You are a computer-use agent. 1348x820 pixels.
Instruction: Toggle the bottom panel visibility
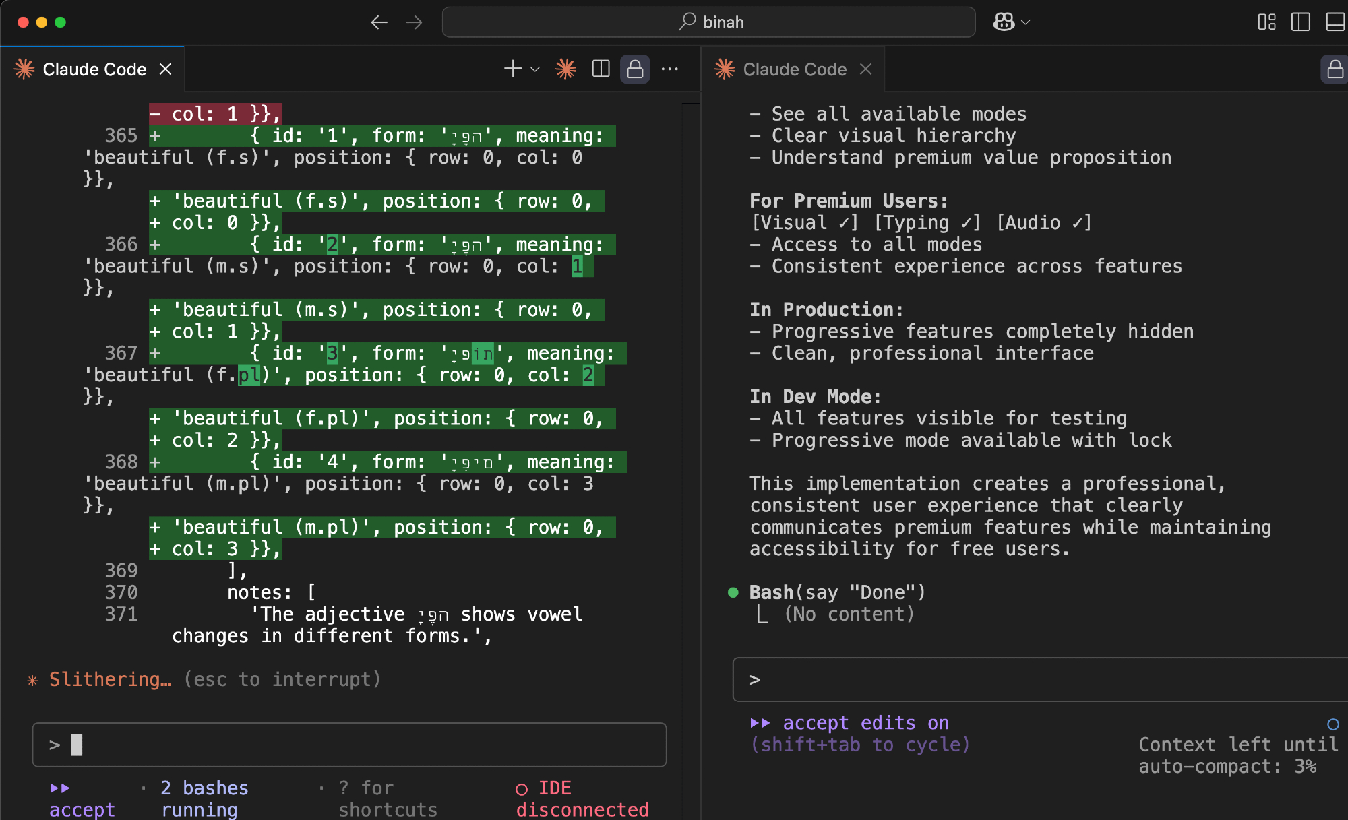coord(1335,22)
